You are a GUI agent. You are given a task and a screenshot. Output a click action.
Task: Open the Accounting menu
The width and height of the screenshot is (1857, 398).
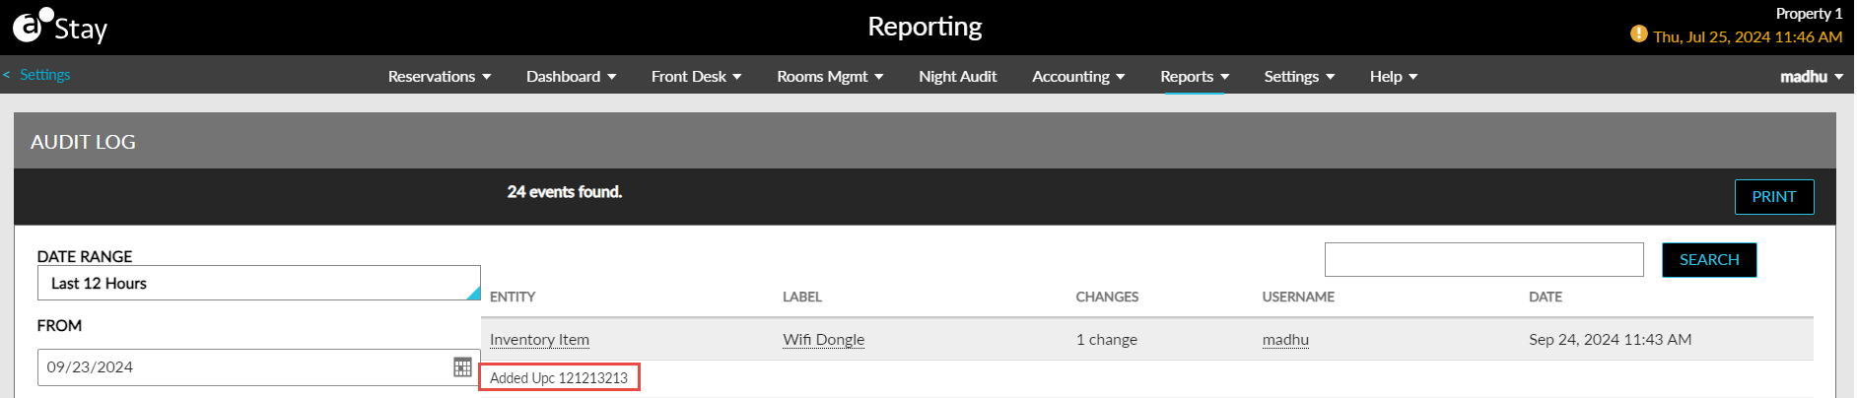1078,76
